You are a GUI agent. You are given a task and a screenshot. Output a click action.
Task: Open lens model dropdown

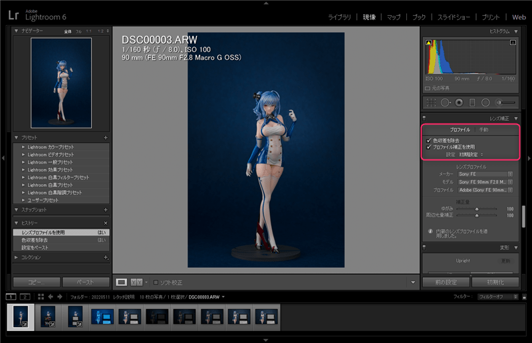485,182
